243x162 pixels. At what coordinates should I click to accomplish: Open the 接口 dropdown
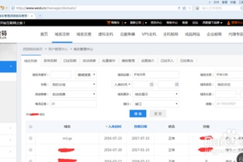[156, 104]
